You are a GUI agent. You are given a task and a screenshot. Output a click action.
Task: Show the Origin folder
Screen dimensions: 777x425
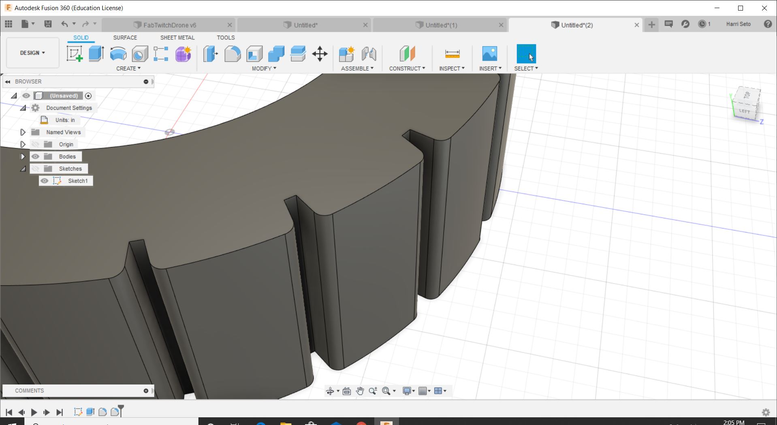36,144
